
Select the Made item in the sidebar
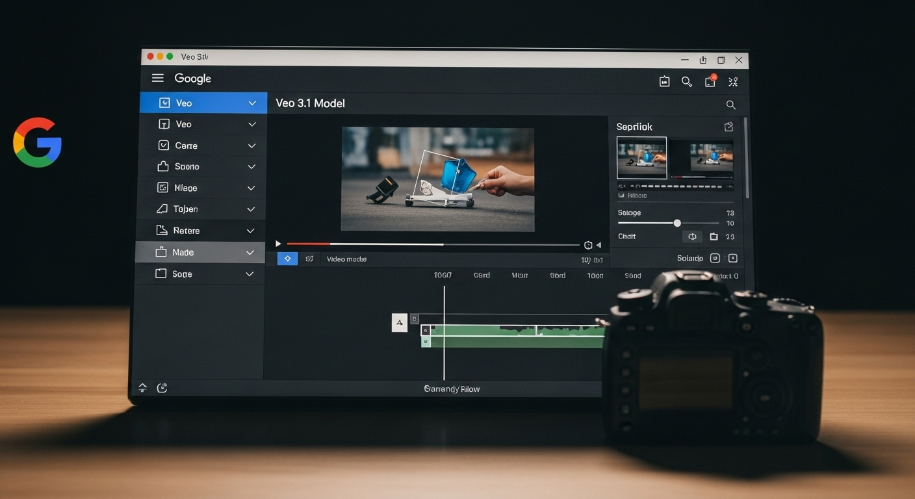point(183,252)
